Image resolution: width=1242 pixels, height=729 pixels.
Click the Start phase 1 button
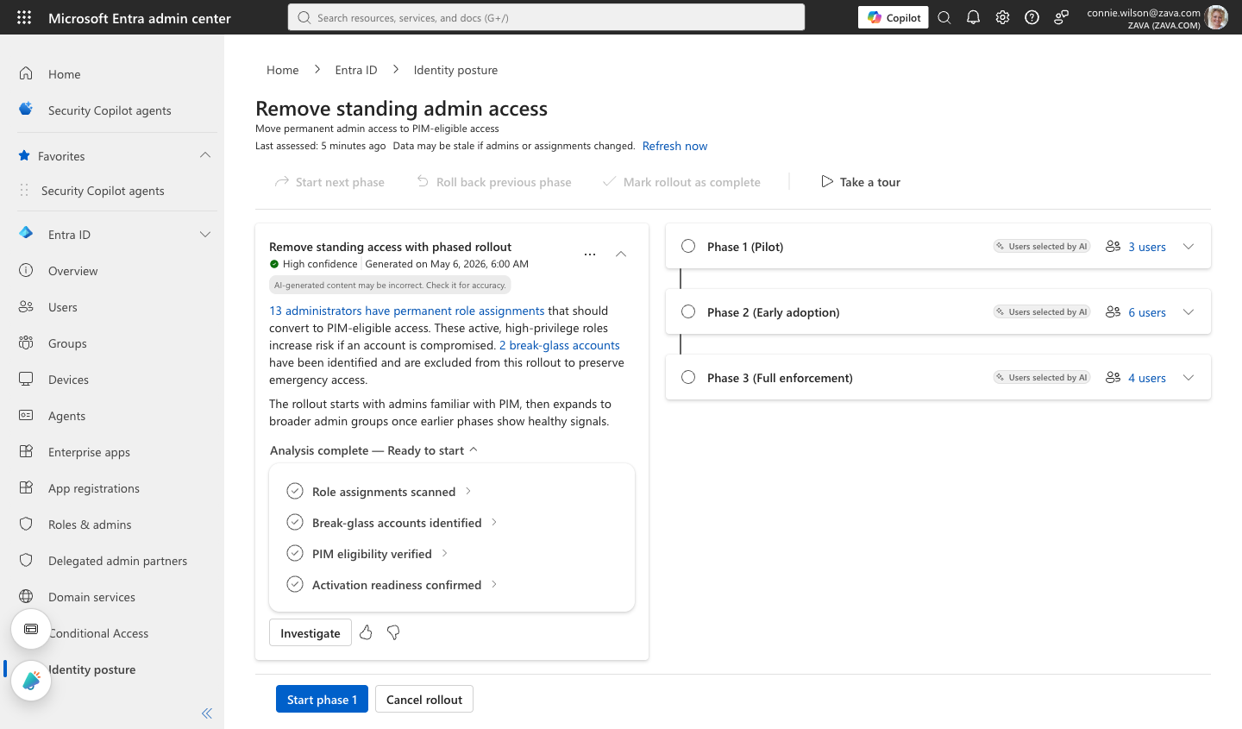pyautogui.click(x=322, y=699)
